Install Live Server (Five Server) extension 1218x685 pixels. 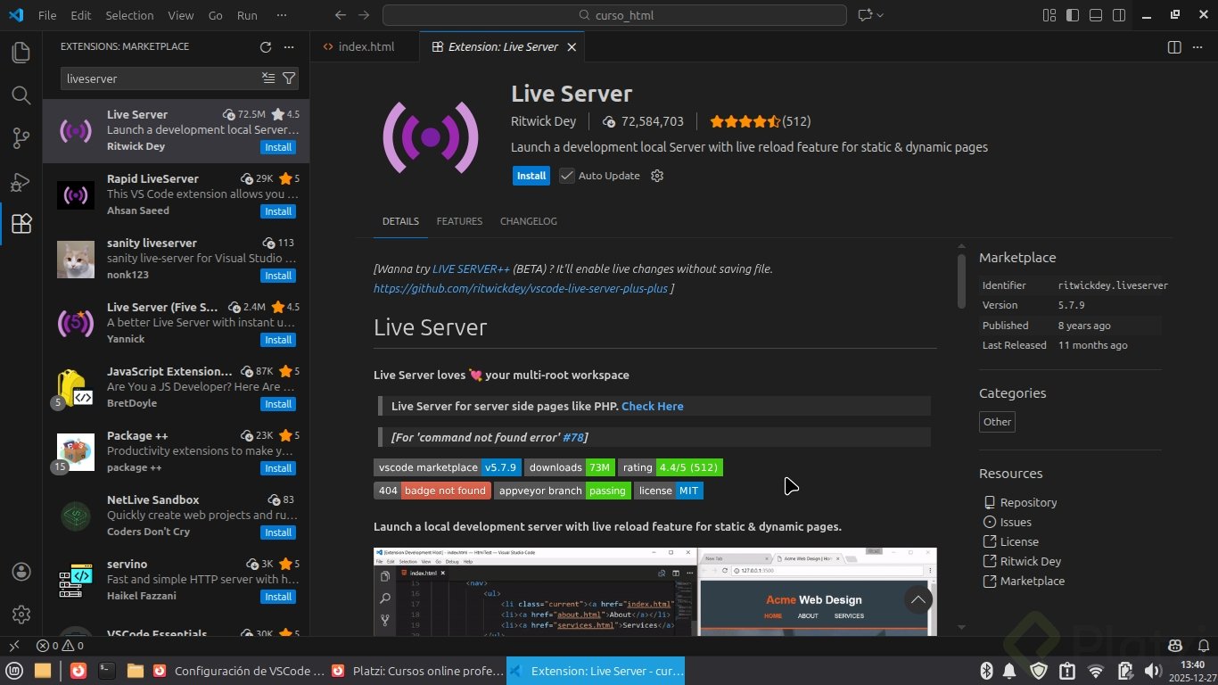click(x=278, y=340)
